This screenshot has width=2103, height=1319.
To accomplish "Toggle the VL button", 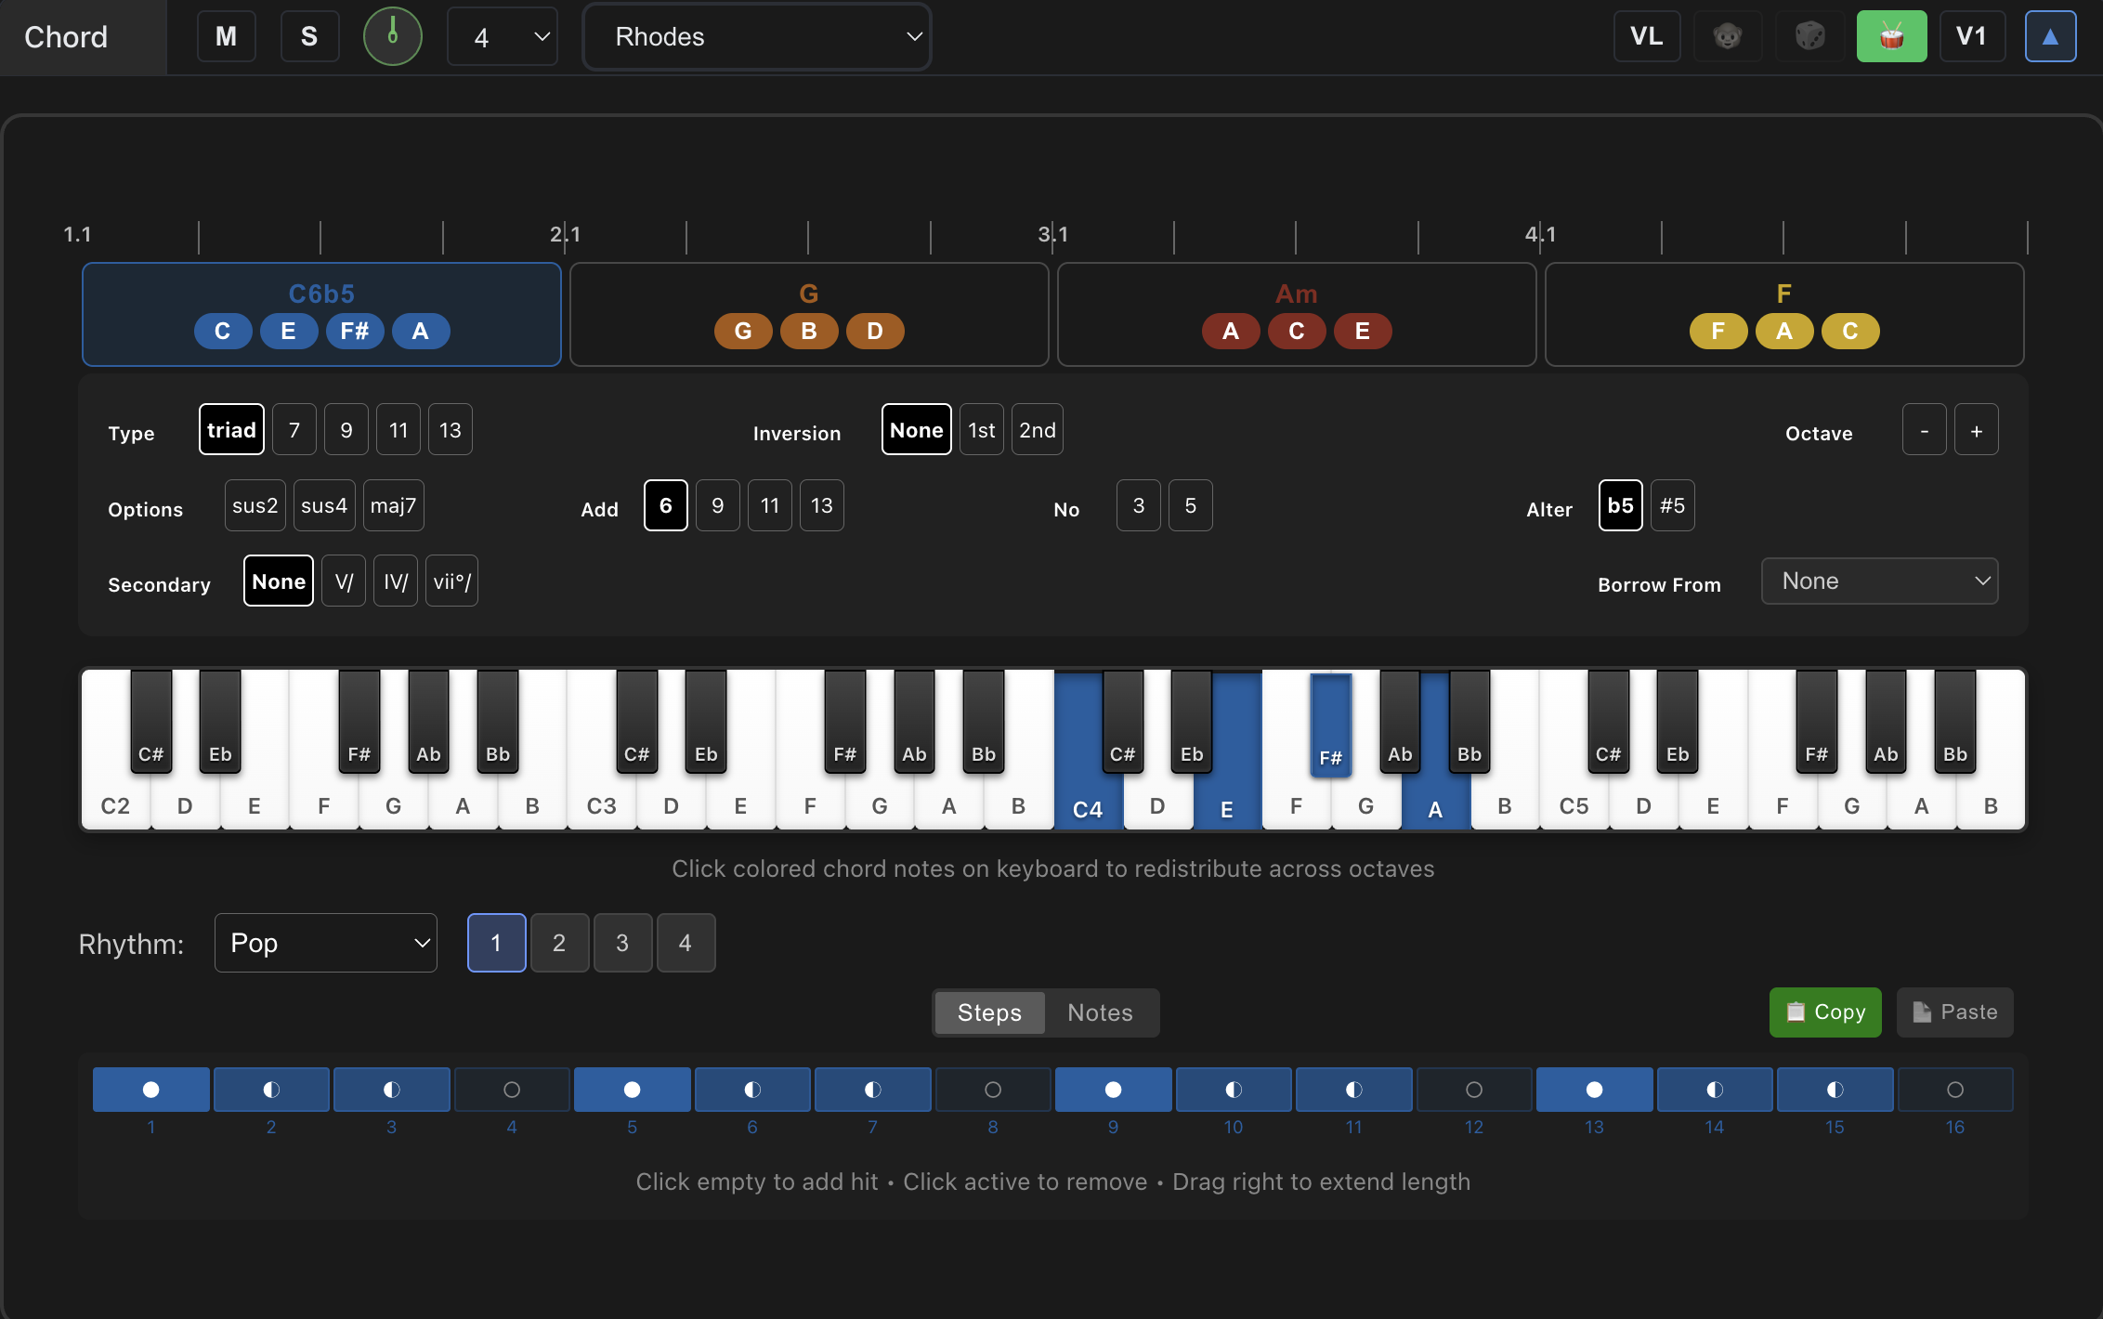I will click(1646, 36).
